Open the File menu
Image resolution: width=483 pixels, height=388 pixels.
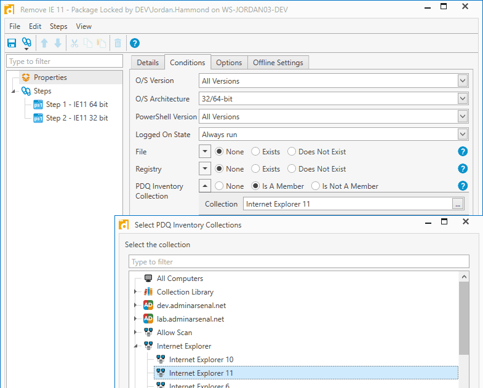point(15,26)
